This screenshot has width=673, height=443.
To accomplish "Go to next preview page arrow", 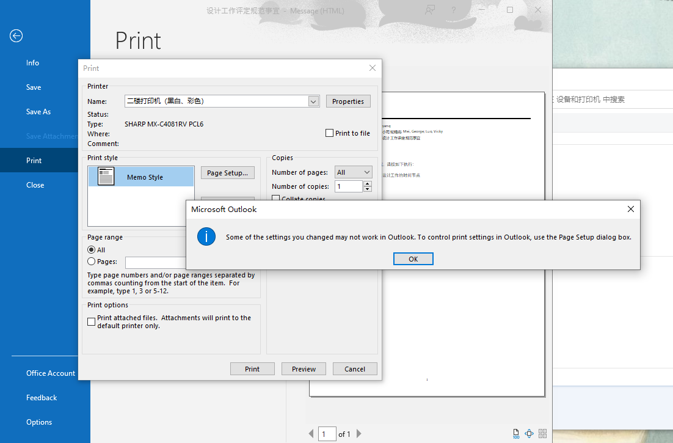I will [x=359, y=434].
